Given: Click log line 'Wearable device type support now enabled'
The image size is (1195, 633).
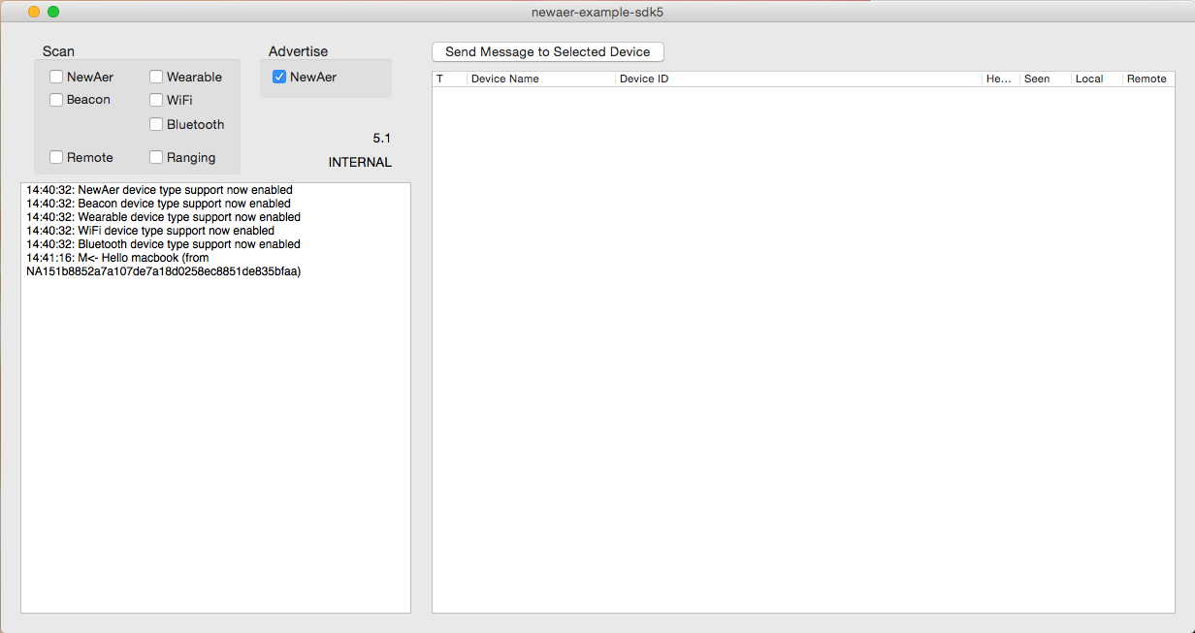Looking at the screenshot, I should pyautogui.click(x=163, y=217).
